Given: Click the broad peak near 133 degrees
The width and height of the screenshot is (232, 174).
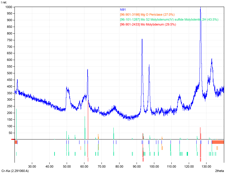Looking at the screenshot, I should [212, 59].
